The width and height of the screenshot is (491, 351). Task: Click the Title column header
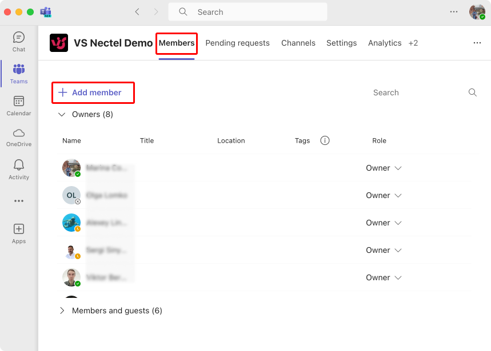pyautogui.click(x=146, y=140)
